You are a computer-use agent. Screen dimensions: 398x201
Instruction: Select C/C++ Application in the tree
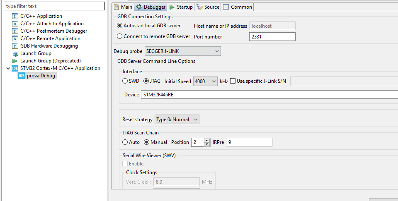click(41, 16)
